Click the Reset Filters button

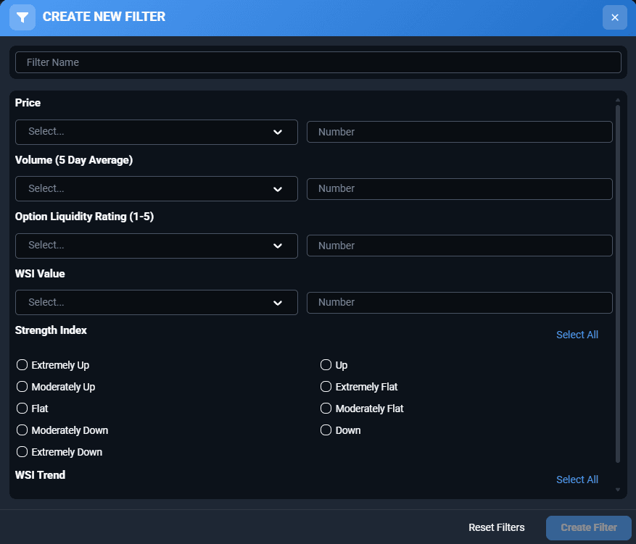point(497,527)
